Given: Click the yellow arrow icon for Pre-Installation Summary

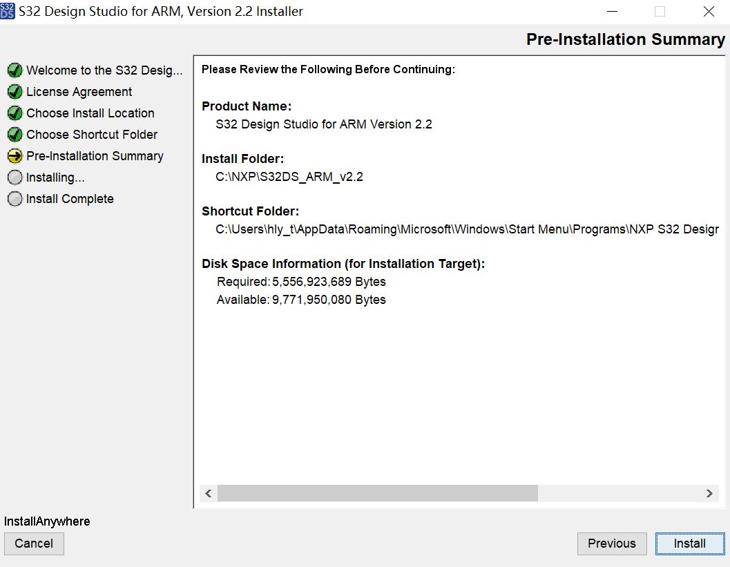Looking at the screenshot, I should pyautogui.click(x=15, y=156).
